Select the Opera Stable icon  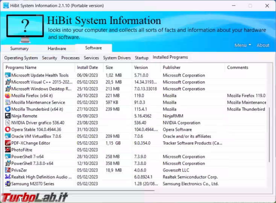click(8, 130)
